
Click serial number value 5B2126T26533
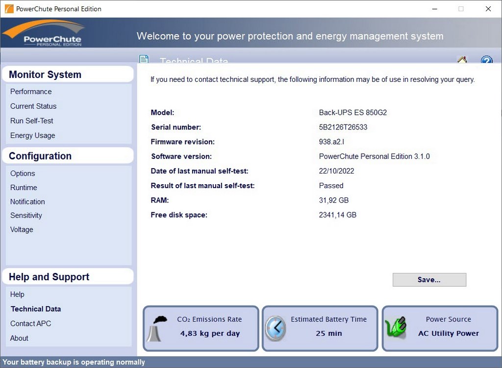(x=343, y=127)
